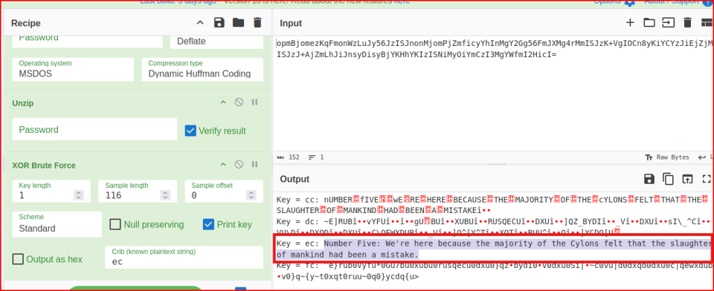Uncheck the Verify result checkbox
Image resolution: width=714 pixels, height=291 pixels.
point(190,130)
